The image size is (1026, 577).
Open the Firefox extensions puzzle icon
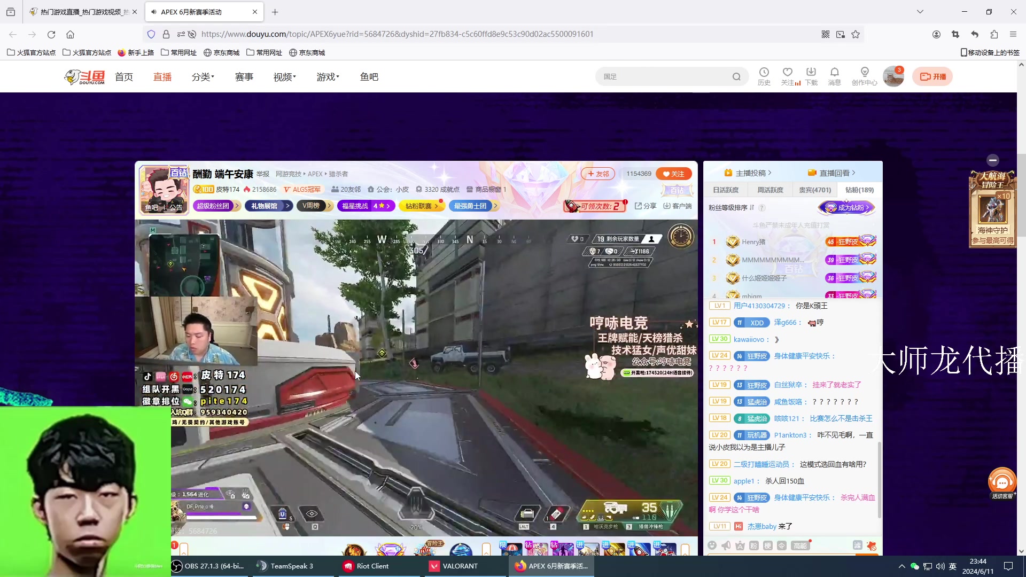coord(994,34)
